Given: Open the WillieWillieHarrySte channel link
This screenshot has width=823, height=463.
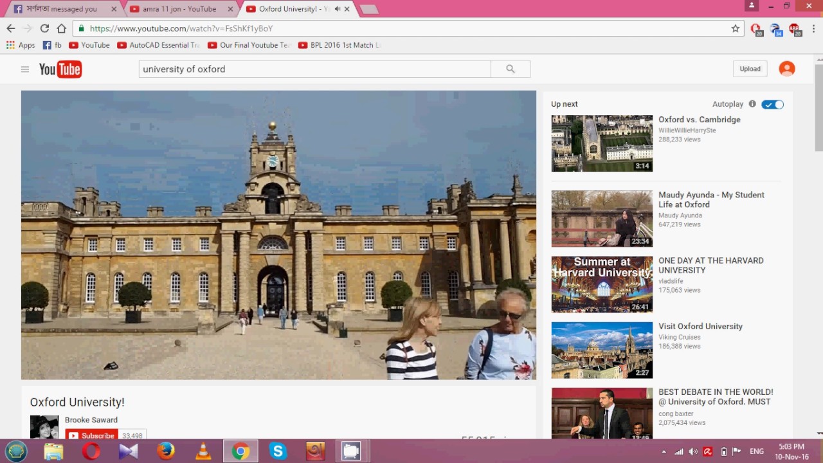Looking at the screenshot, I should coord(687,131).
